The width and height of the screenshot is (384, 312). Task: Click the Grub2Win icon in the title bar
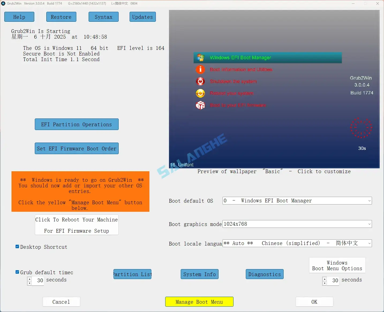(3, 3)
